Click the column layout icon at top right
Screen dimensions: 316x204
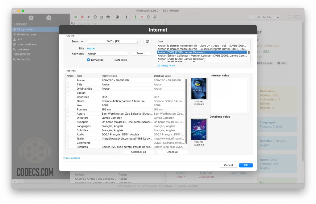click(298, 17)
